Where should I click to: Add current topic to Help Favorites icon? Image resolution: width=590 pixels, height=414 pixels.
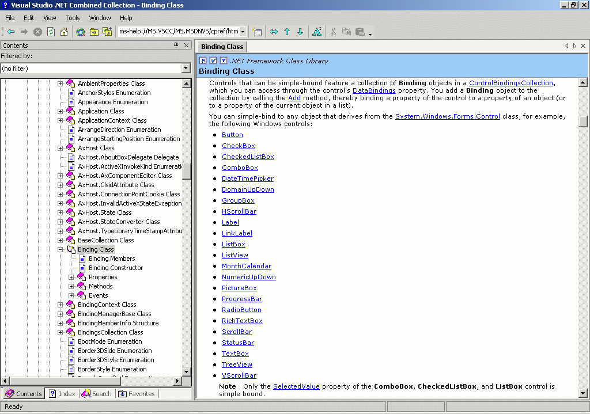pyautogui.click(x=106, y=32)
